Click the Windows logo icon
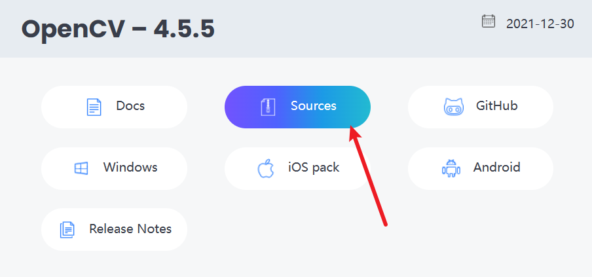Screen dimensions: 592x277 (81, 168)
